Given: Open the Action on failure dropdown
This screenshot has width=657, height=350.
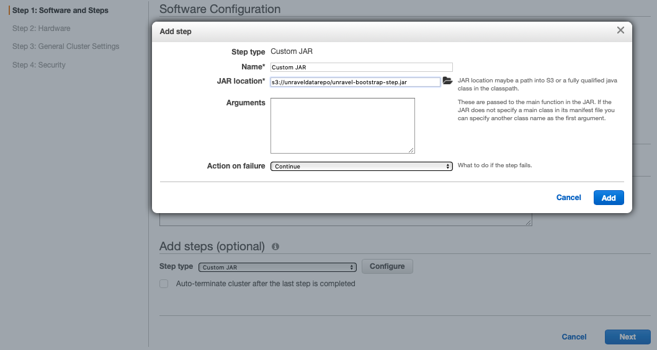Looking at the screenshot, I should point(362,167).
